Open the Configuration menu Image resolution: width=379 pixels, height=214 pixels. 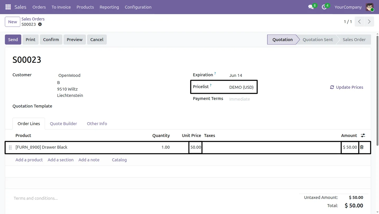(x=138, y=7)
